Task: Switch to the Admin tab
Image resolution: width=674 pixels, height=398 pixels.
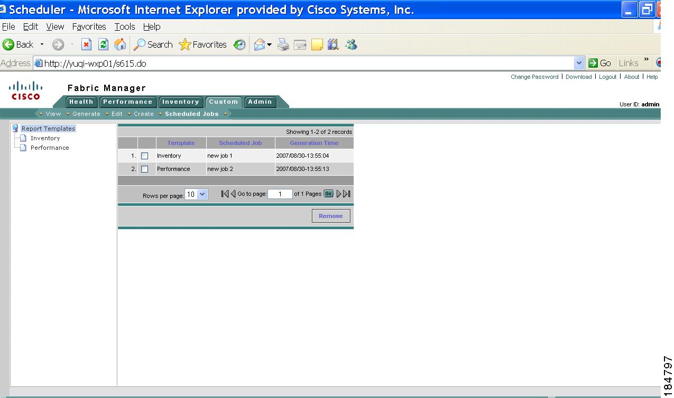Action: (x=260, y=102)
